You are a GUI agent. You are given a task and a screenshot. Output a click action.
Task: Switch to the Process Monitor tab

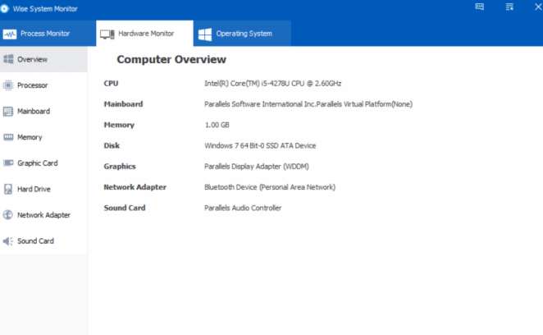pyautogui.click(x=48, y=34)
